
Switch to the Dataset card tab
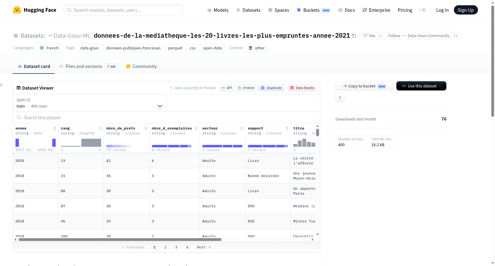(x=34, y=66)
